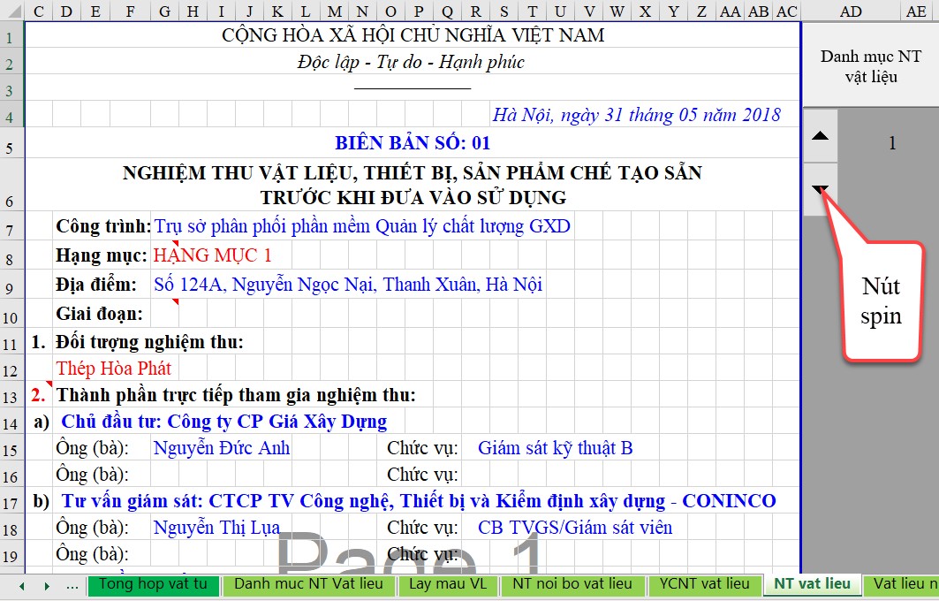Select the HẠNG MỤC 1 cell
The width and height of the screenshot is (939, 601).
[x=212, y=256]
